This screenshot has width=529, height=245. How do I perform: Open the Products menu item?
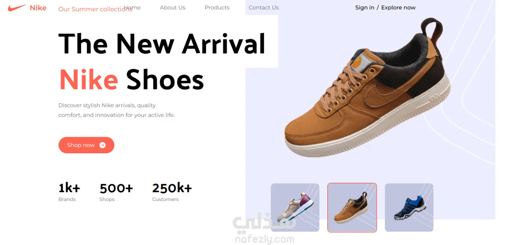click(217, 7)
